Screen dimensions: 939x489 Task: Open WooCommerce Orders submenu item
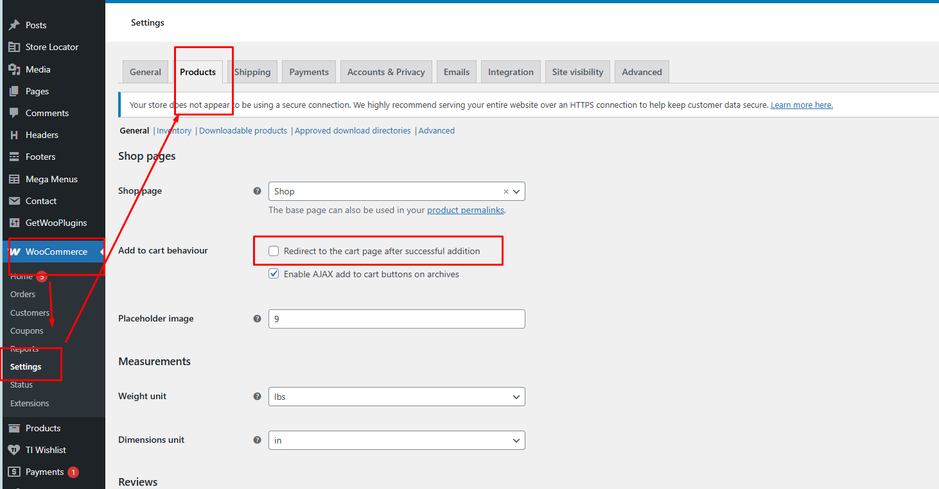(22, 294)
